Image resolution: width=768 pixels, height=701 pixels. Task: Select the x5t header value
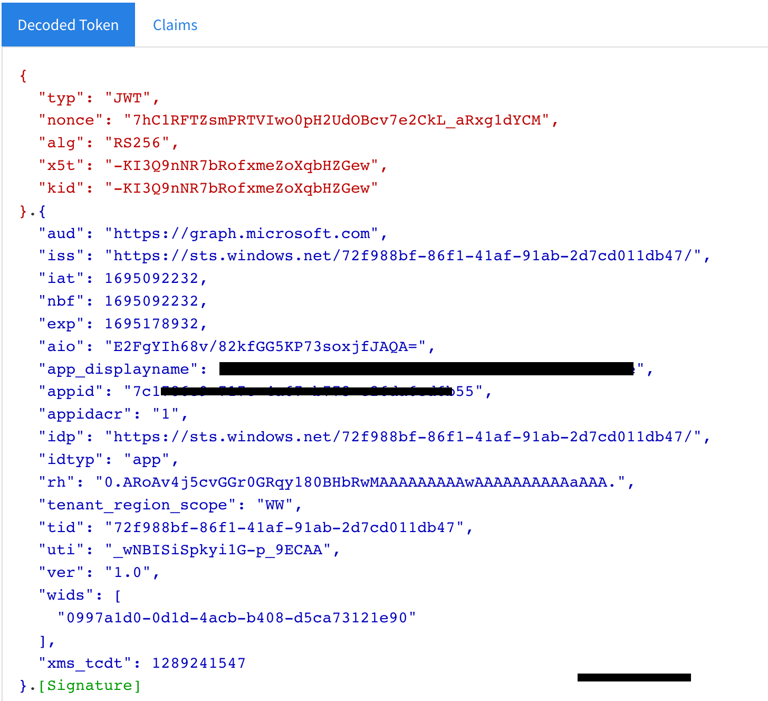click(x=242, y=166)
